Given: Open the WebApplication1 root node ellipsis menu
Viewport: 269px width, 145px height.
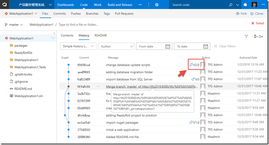Looking at the screenshot, I should (x=53, y=38).
